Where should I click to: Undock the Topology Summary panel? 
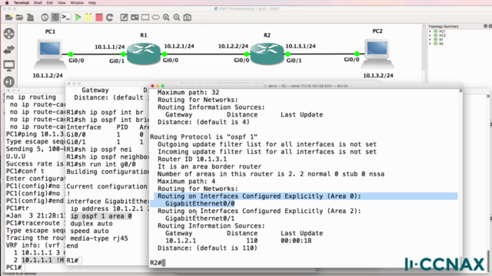point(485,26)
